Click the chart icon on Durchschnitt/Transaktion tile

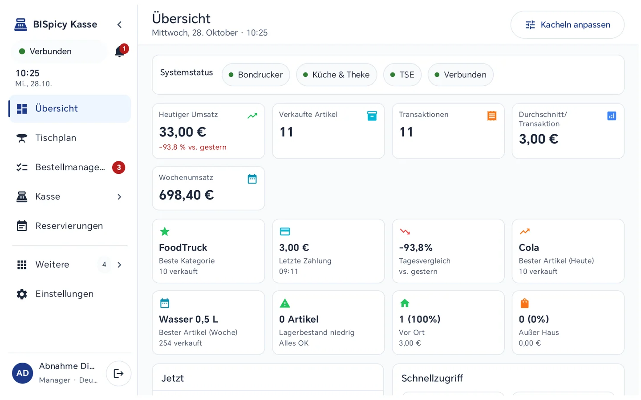pyautogui.click(x=612, y=116)
